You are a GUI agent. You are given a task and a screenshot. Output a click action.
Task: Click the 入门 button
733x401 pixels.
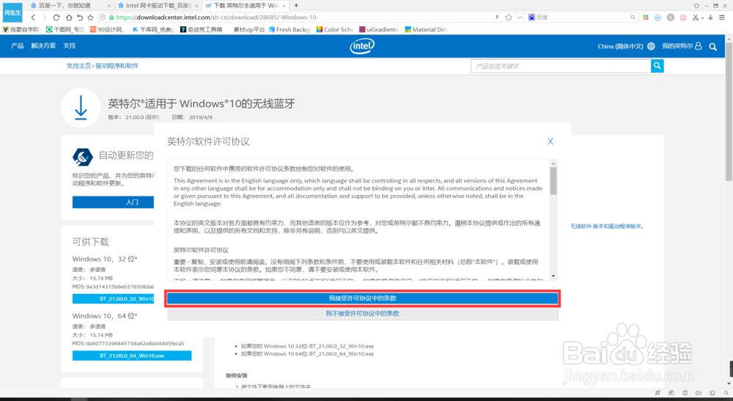coord(113,202)
